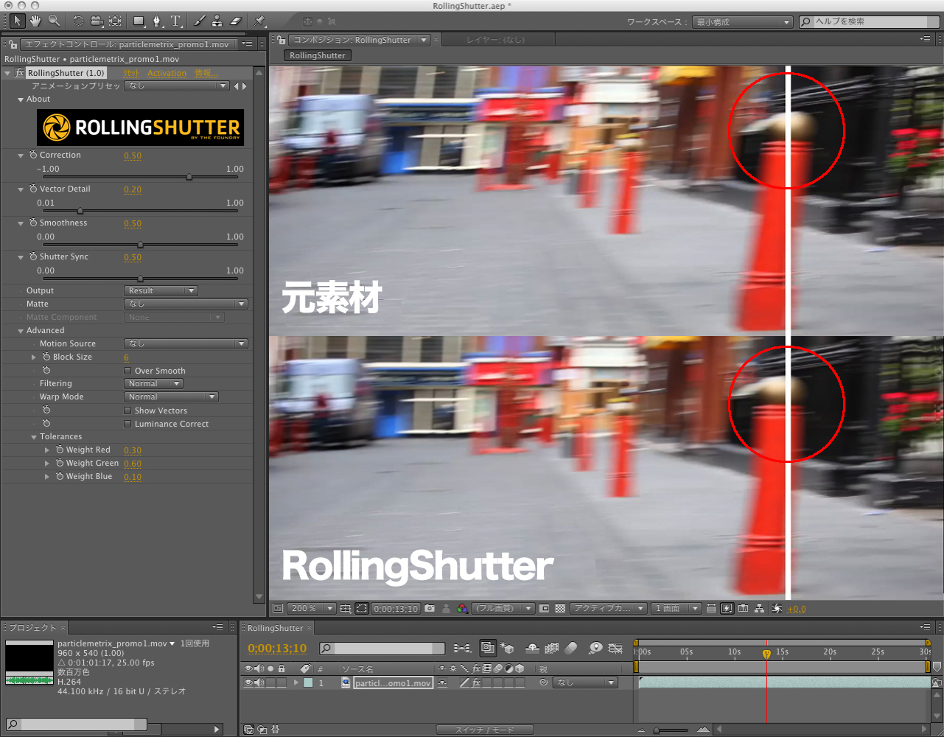Image resolution: width=944 pixels, height=737 pixels.
Task: Select the Brush tool
Action: [200, 21]
